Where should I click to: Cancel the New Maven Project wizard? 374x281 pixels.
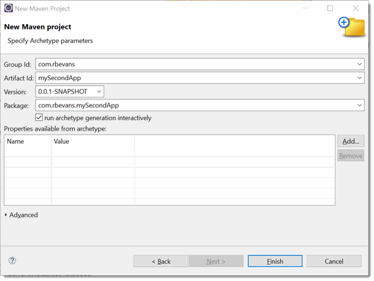pyautogui.click(x=334, y=261)
